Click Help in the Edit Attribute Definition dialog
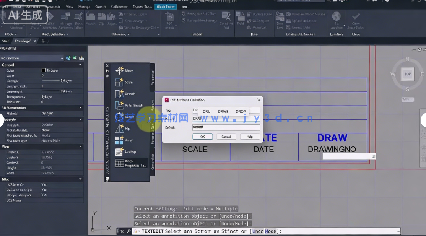This screenshot has width=426, height=236. (x=250, y=137)
